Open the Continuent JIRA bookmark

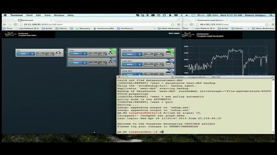tap(104, 28)
